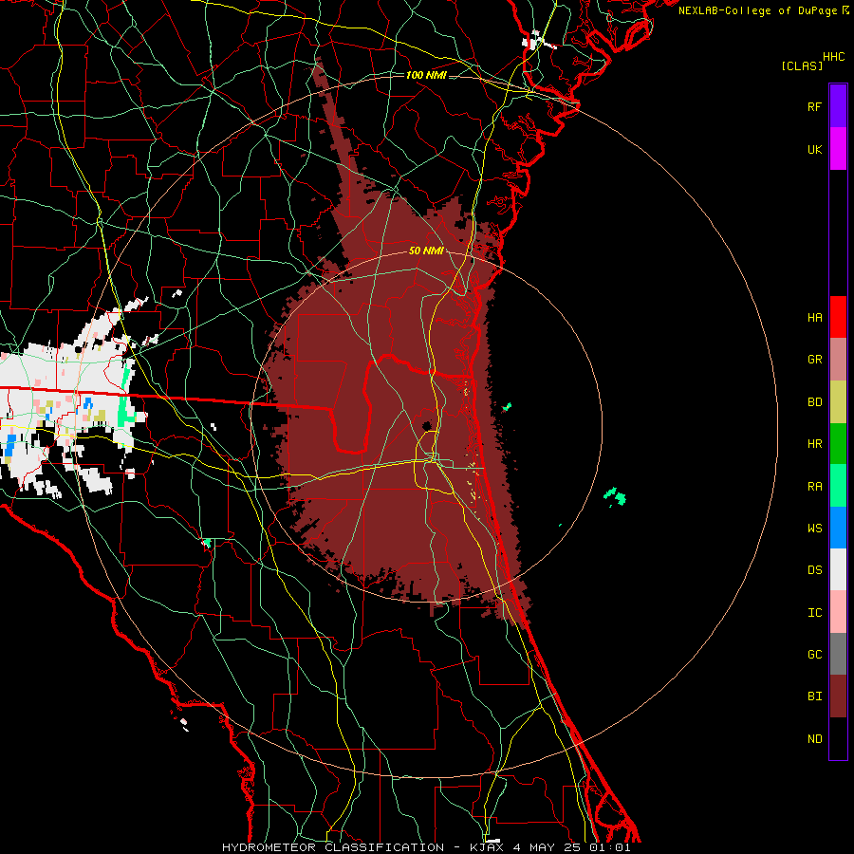Screen dimensions: 854x854
Task: Click the DS legend label
Action: [x=814, y=569]
